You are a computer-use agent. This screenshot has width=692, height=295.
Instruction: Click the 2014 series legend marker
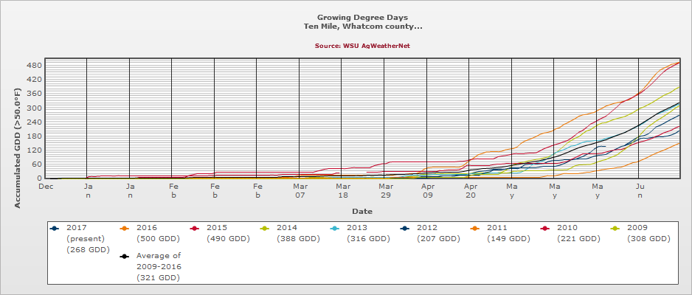[x=264, y=229]
